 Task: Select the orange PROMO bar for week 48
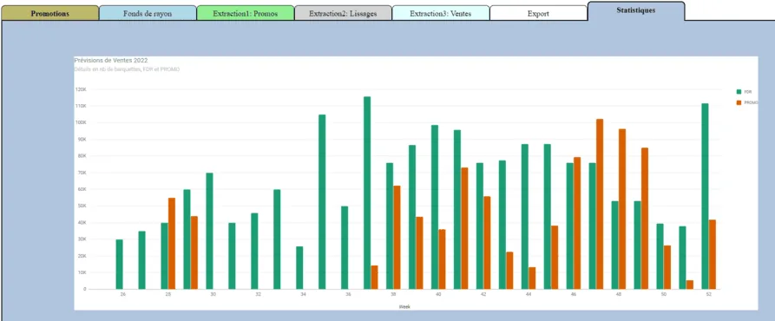tap(622, 209)
